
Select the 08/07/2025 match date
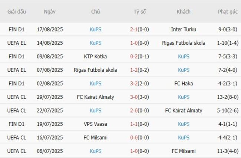(x=50, y=151)
